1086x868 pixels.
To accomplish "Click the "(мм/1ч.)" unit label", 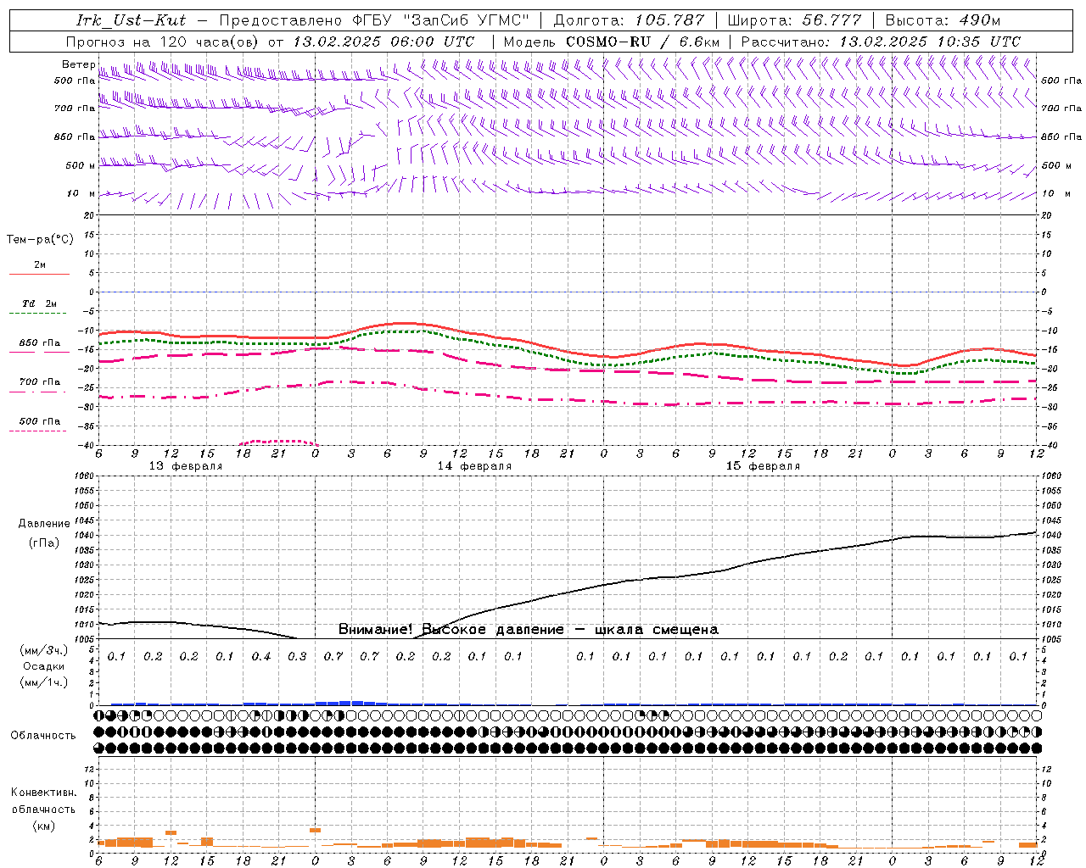I will pos(44,682).
